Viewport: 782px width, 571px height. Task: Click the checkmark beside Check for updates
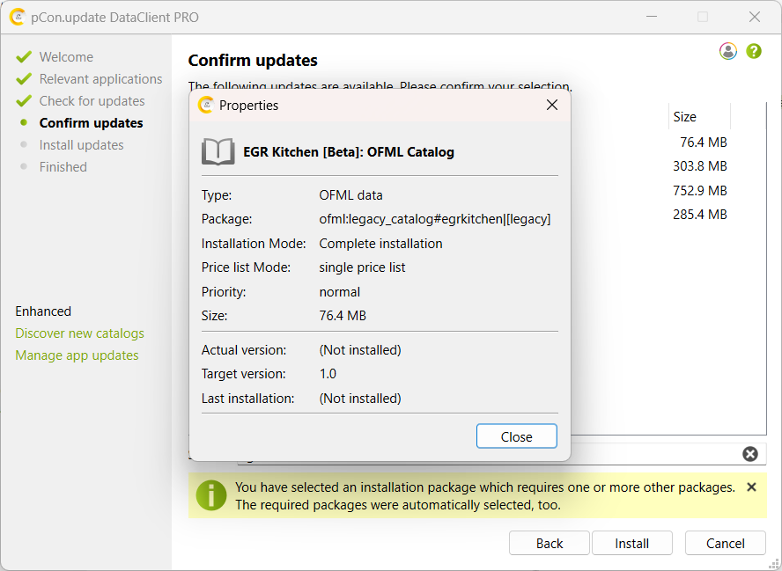coord(24,100)
